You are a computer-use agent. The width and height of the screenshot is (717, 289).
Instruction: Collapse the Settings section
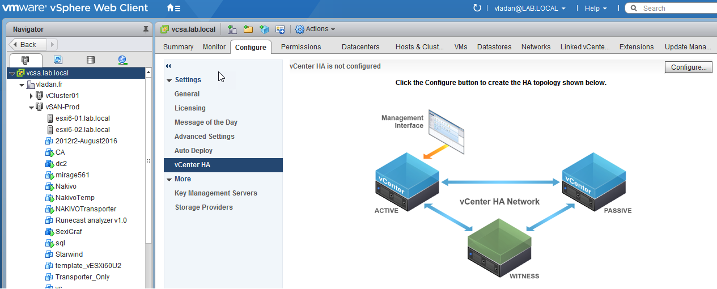[x=169, y=80]
